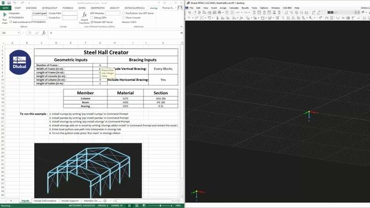This screenshot has height=208, width=370.
Task: Select the xlwings ribbon tab
Action: tap(154, 8)
